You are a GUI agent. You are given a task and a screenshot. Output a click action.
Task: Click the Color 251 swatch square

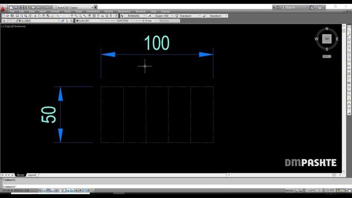point(77,21)
